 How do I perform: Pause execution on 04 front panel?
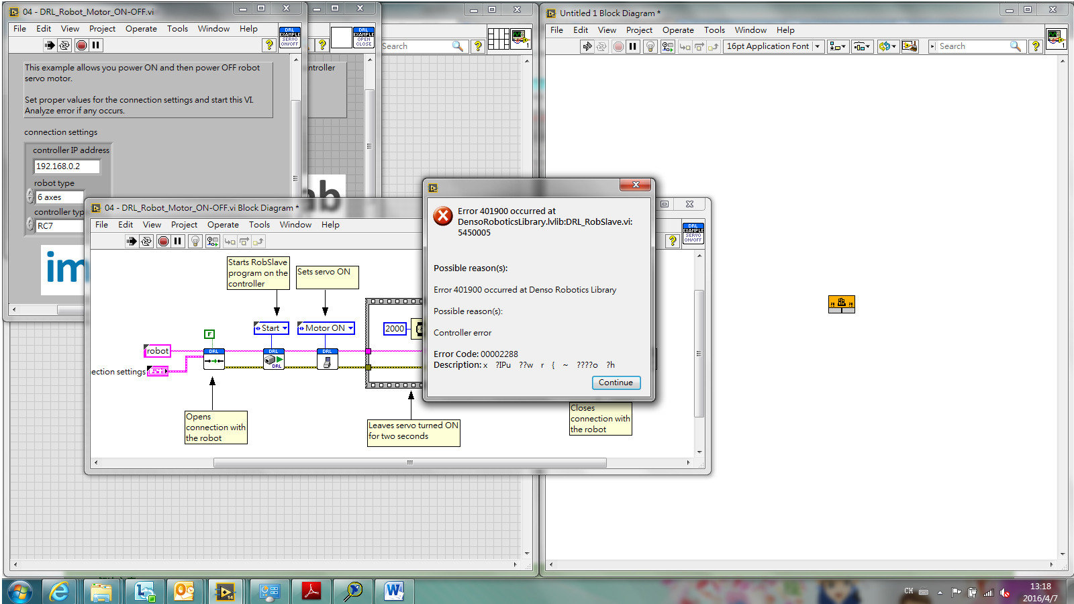[96, 45]
